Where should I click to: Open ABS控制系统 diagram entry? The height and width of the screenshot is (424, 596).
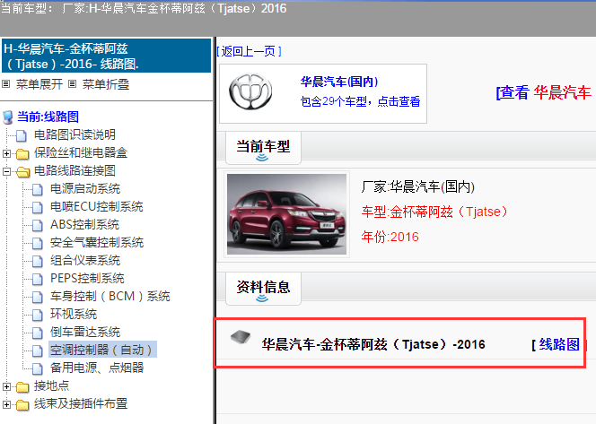tap(84, 225)
